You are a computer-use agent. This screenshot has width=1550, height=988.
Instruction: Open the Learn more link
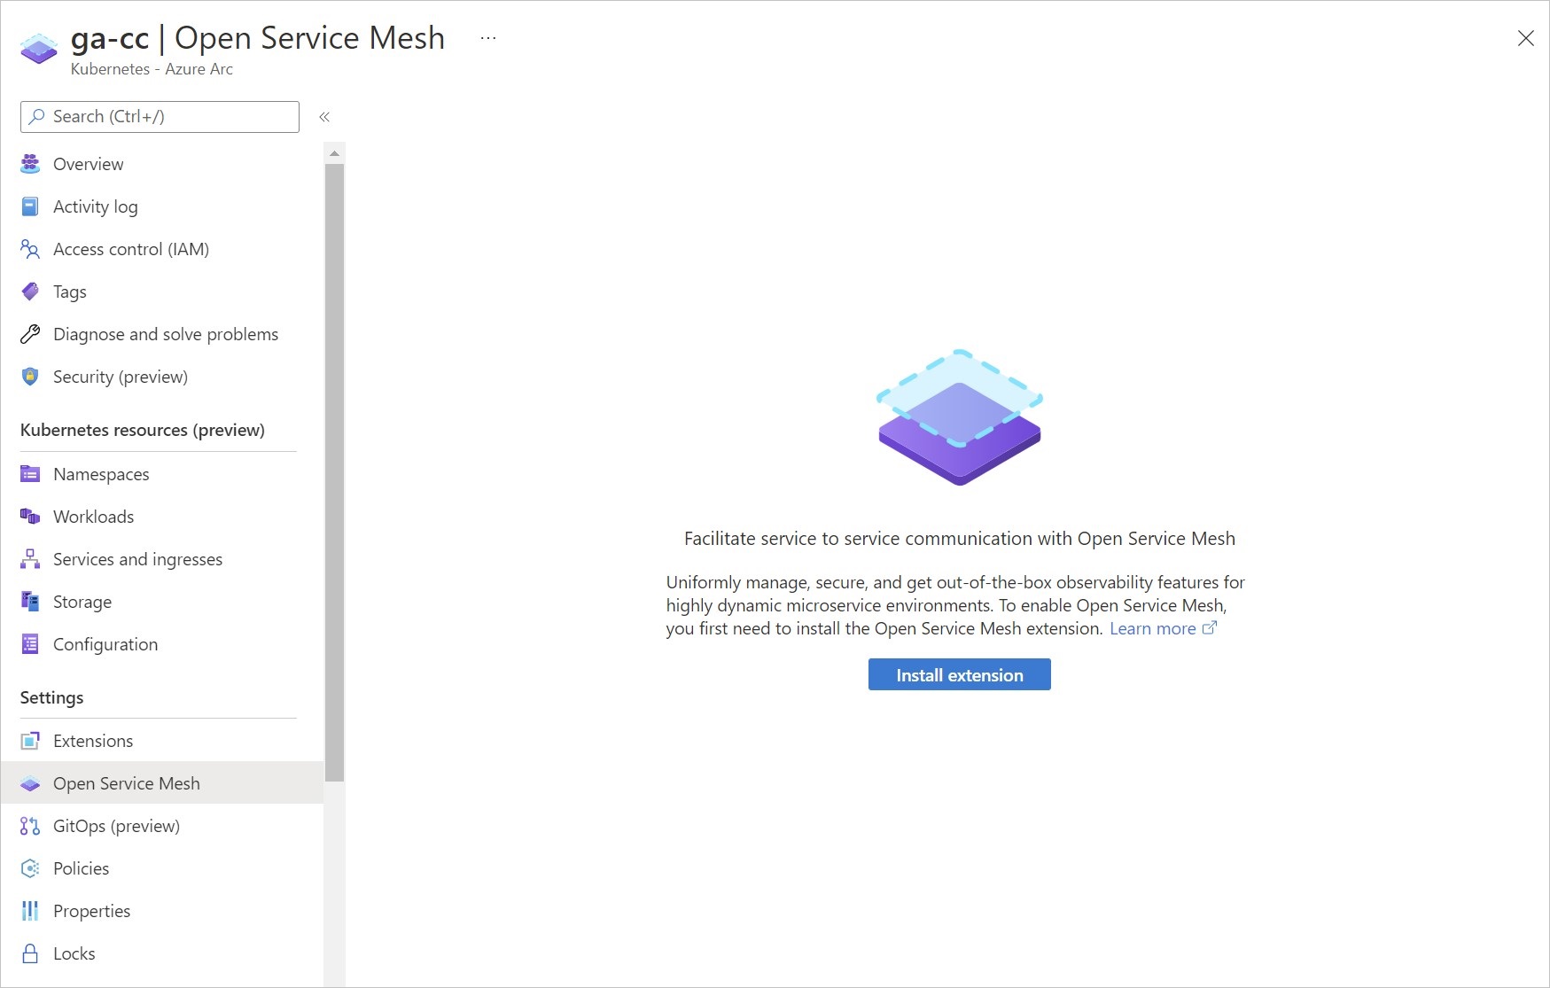(1153, 628)
